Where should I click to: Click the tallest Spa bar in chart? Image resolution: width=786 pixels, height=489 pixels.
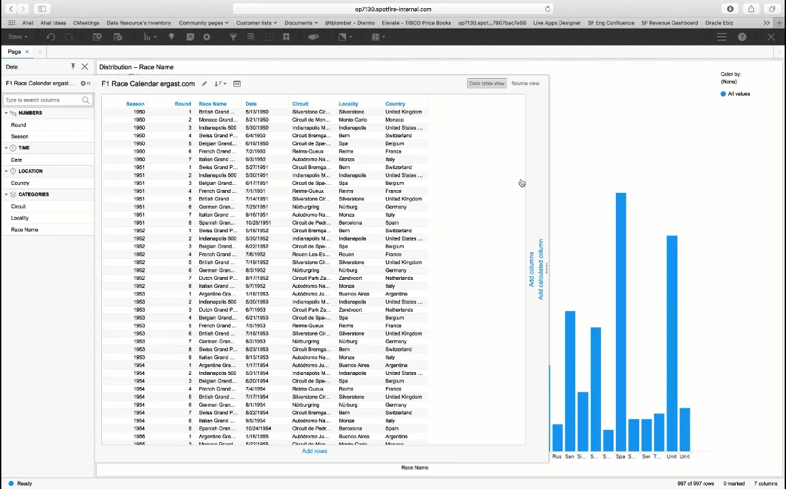621,322
